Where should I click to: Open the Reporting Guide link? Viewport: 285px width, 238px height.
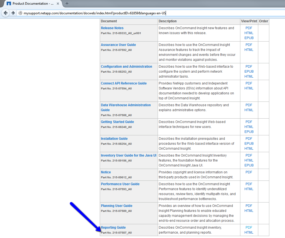coord(113,228)
